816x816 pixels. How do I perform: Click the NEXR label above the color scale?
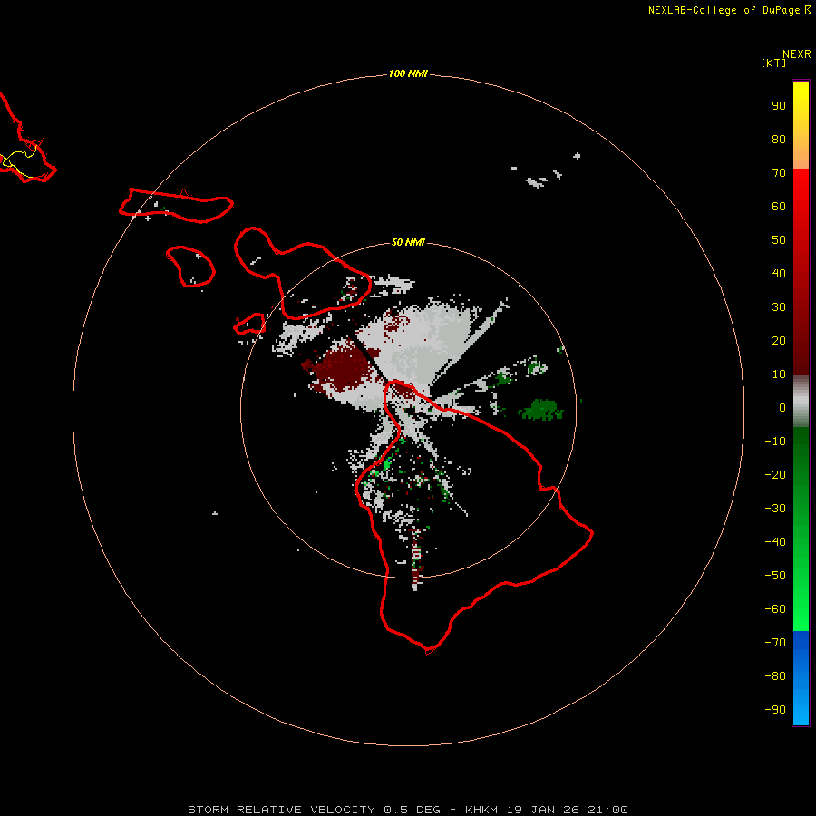pyautogui.click(x=797, y=54)
